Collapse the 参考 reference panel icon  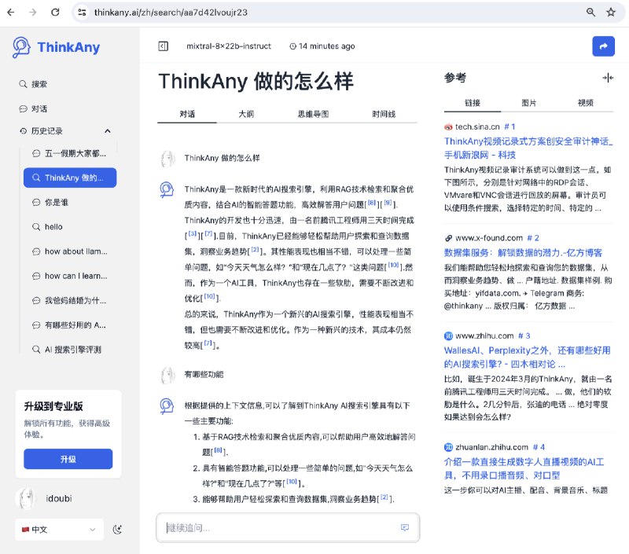click(608, 78)
